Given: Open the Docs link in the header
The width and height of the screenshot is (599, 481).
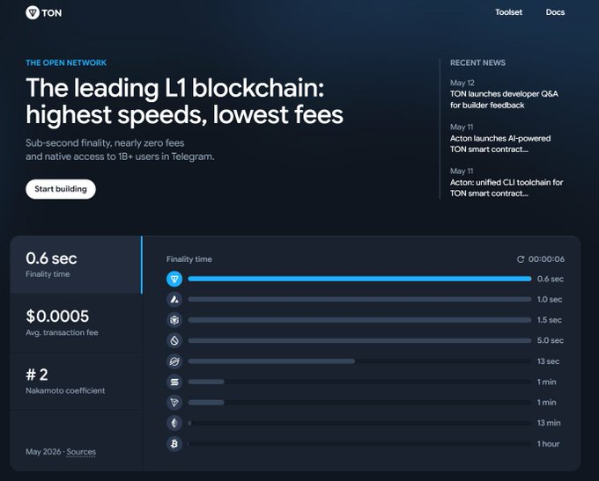Looking at the screenshot, I should (x=555, y=12).
